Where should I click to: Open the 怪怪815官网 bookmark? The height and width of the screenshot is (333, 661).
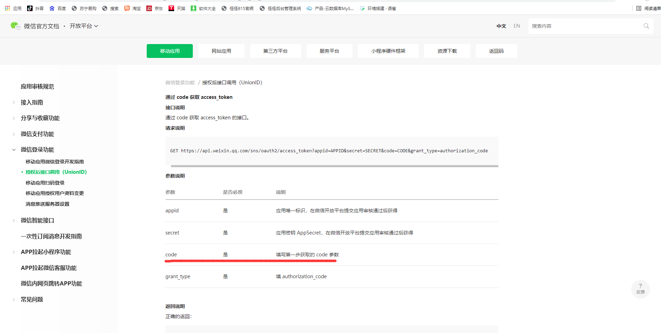(x=238, y=8)
